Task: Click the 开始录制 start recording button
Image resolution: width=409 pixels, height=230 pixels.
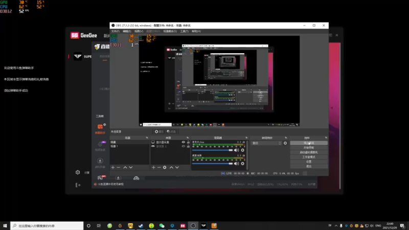Action: (x=309, y=148)
